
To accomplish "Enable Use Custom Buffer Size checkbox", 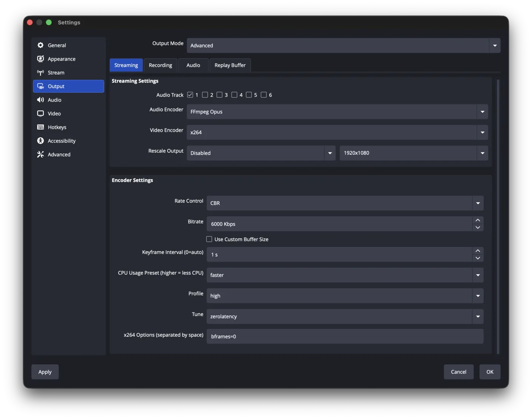I will [x=209, y=239].
